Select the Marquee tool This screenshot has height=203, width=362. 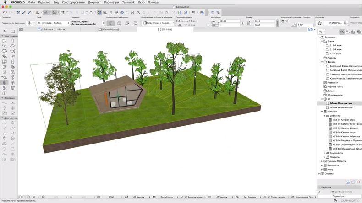(13, 31)
